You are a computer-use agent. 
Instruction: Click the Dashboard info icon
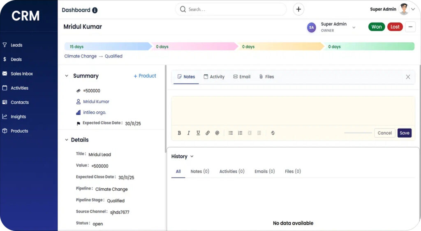coord(95,10)
